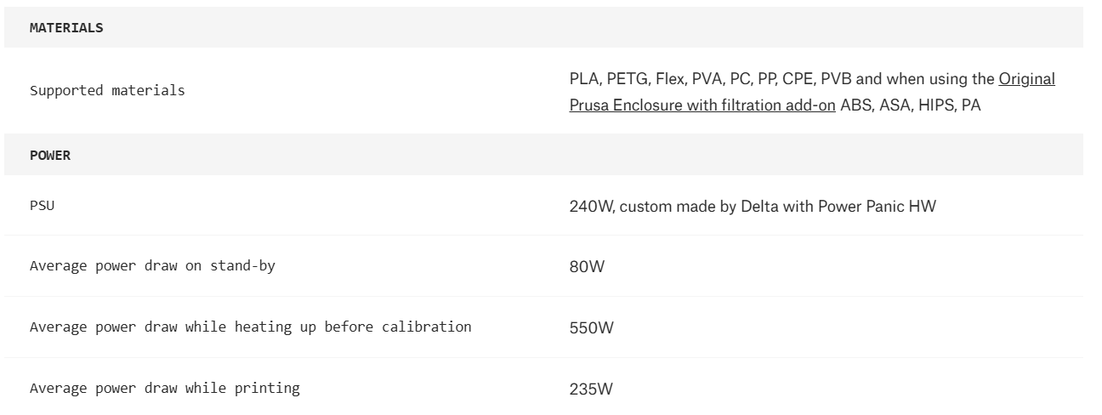The width and height of the screenshot is (1102, 415).
Task: Click "Average power draw while printing" label
Action: (165, 389)
